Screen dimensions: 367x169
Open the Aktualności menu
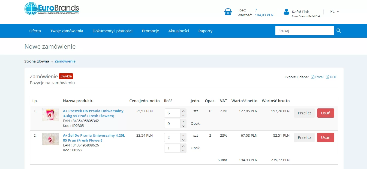(x=179, y=31)
